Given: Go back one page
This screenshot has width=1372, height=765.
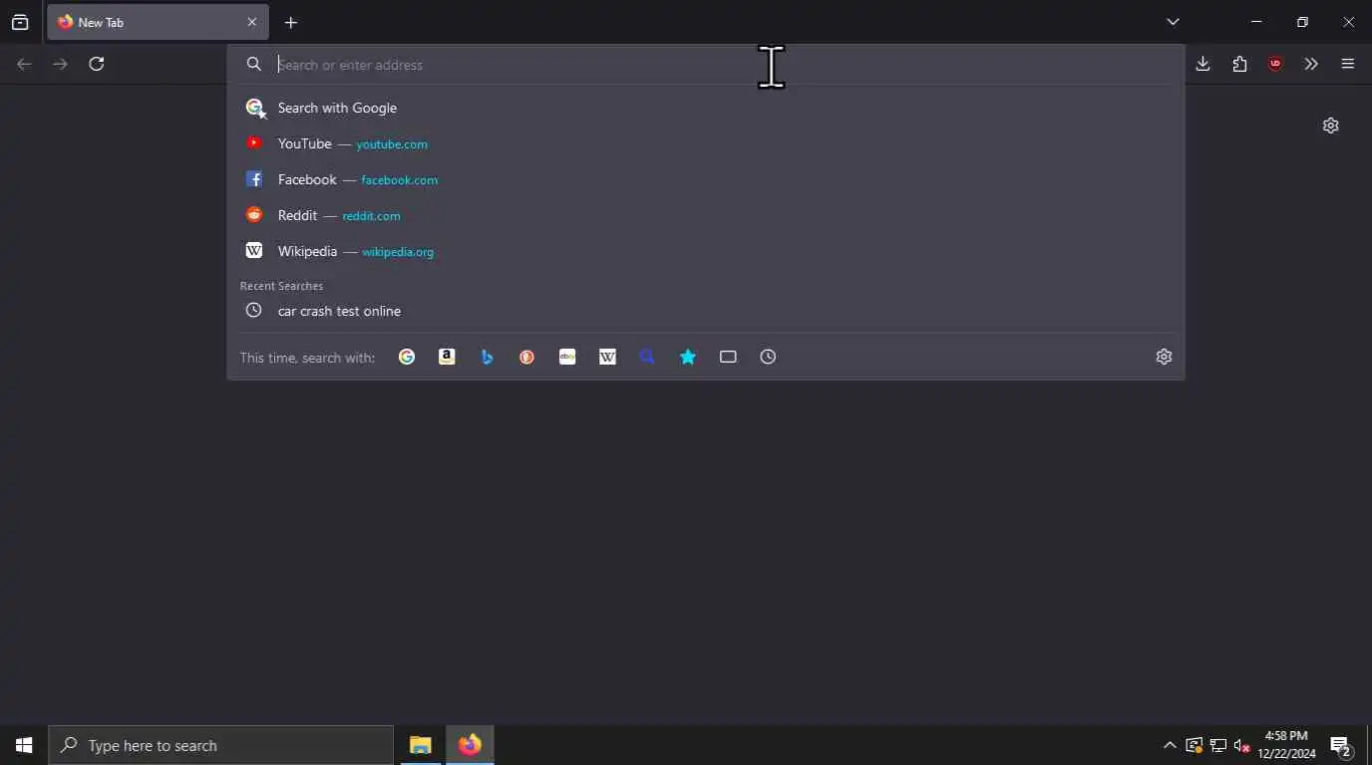Looking at the screenshot, I should [x=24, y=64].
